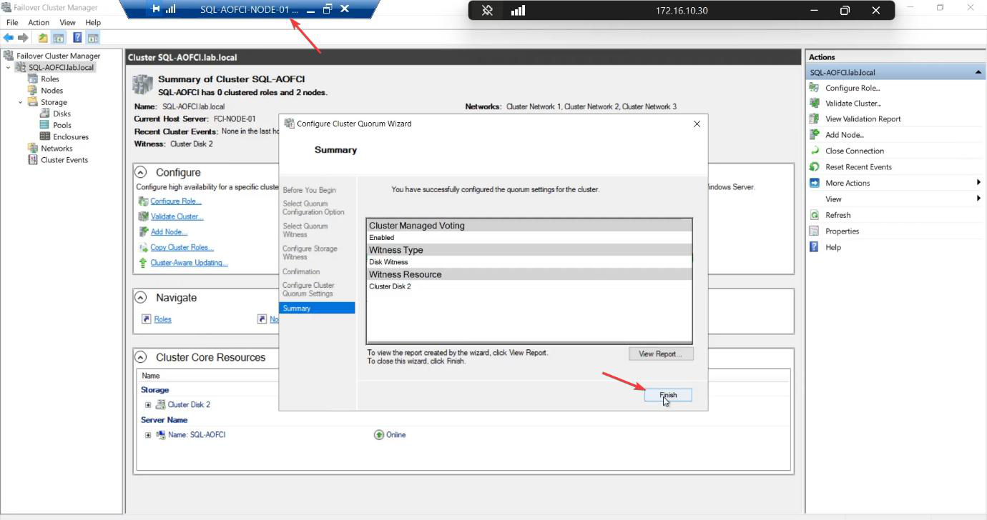This screenshot has width=987, height=520.
Task: Click Reset Recent Events action
Action: 858,167
